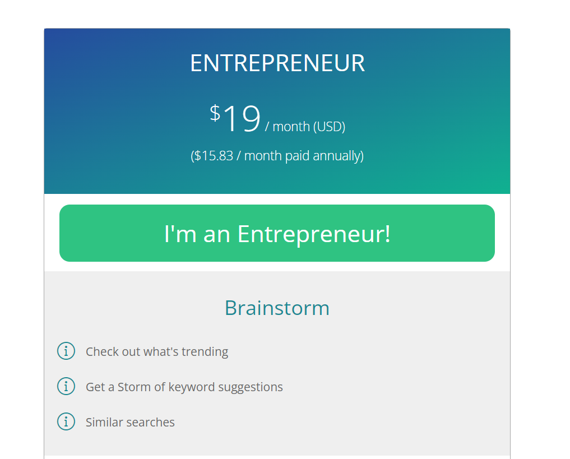Click the dollar sign before the price
This screenshot has height=459, width=570.
coord(215,113)
